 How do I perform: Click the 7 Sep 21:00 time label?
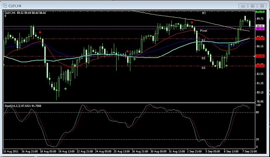tap(250, 151)
